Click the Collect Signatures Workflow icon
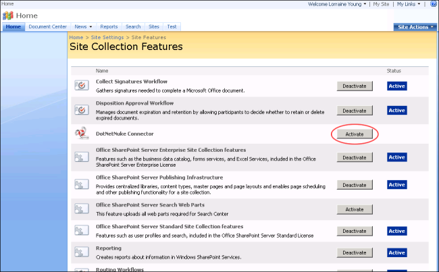Image resolution: width=439 pixels, height=272 pixels. point(82,85)
